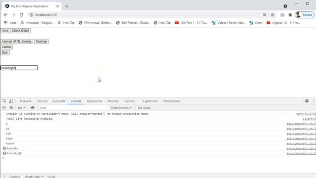316x178 pixels.
Task: Clear the console with the block icon
Action: 11,108
